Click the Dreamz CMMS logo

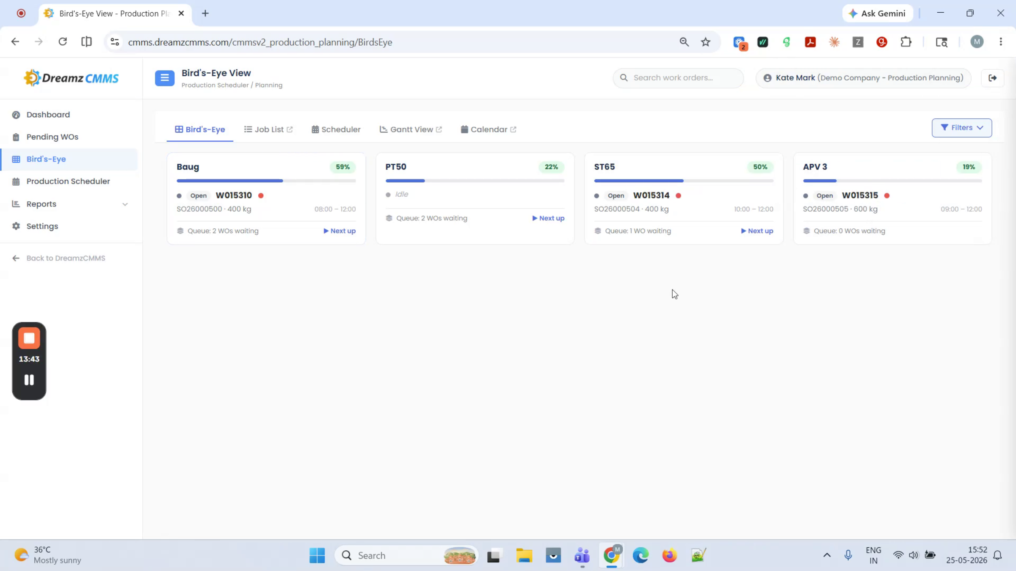[x=71, y=78]
